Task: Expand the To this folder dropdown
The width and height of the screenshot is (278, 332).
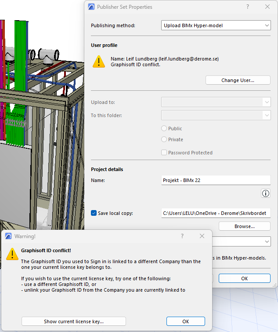Action: coord(216,115)
